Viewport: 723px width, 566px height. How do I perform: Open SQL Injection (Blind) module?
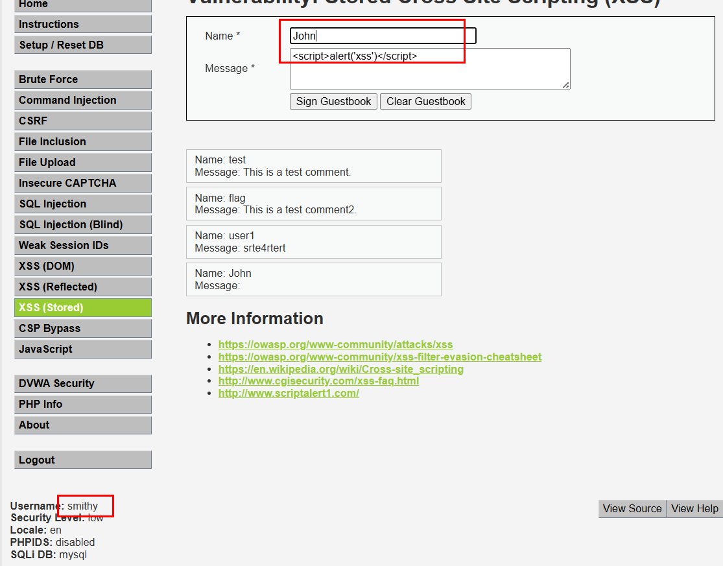(x=83, y=224)
